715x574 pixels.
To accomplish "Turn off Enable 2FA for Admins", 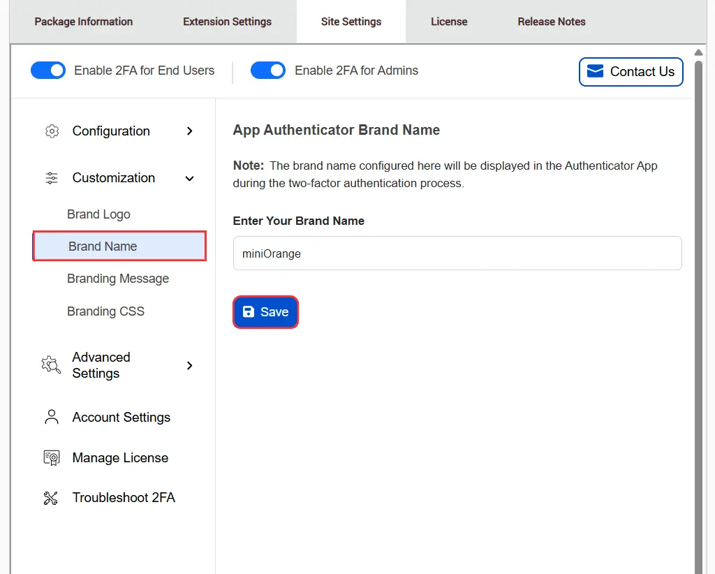I will click(268, 70).
